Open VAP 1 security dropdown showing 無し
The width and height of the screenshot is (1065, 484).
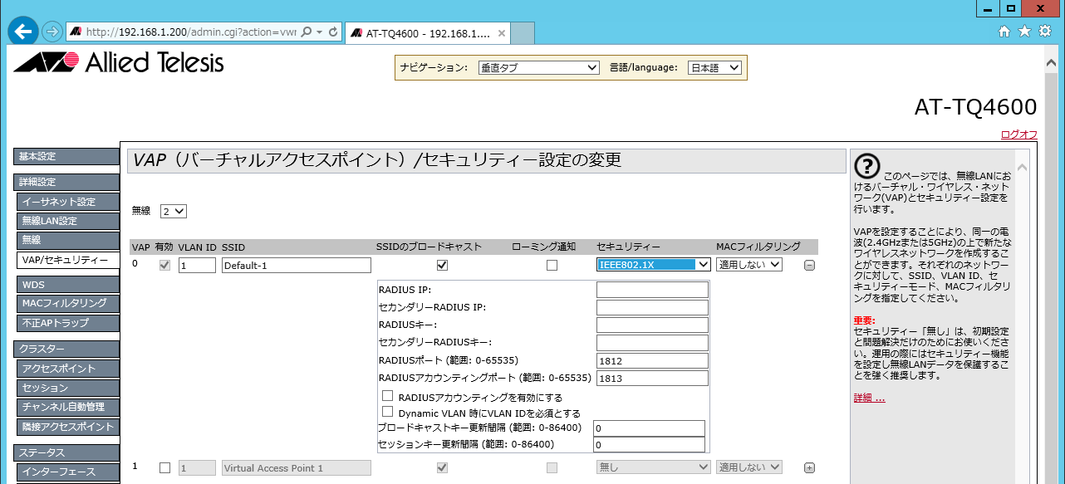[653, 467]
